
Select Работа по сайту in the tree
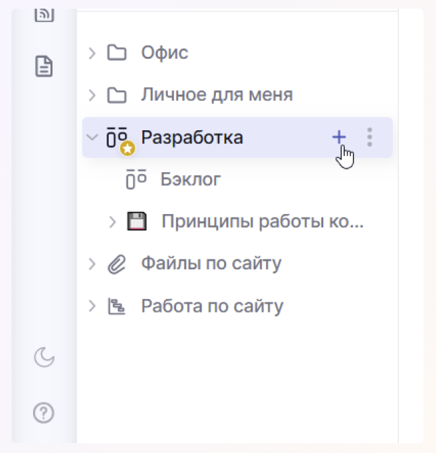tap(212, 307)
